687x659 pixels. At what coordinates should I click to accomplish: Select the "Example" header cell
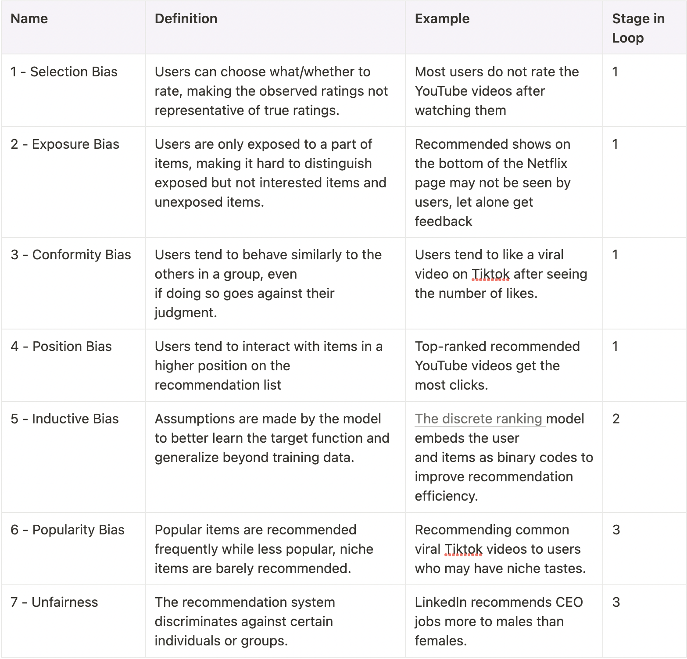[442, 19]
